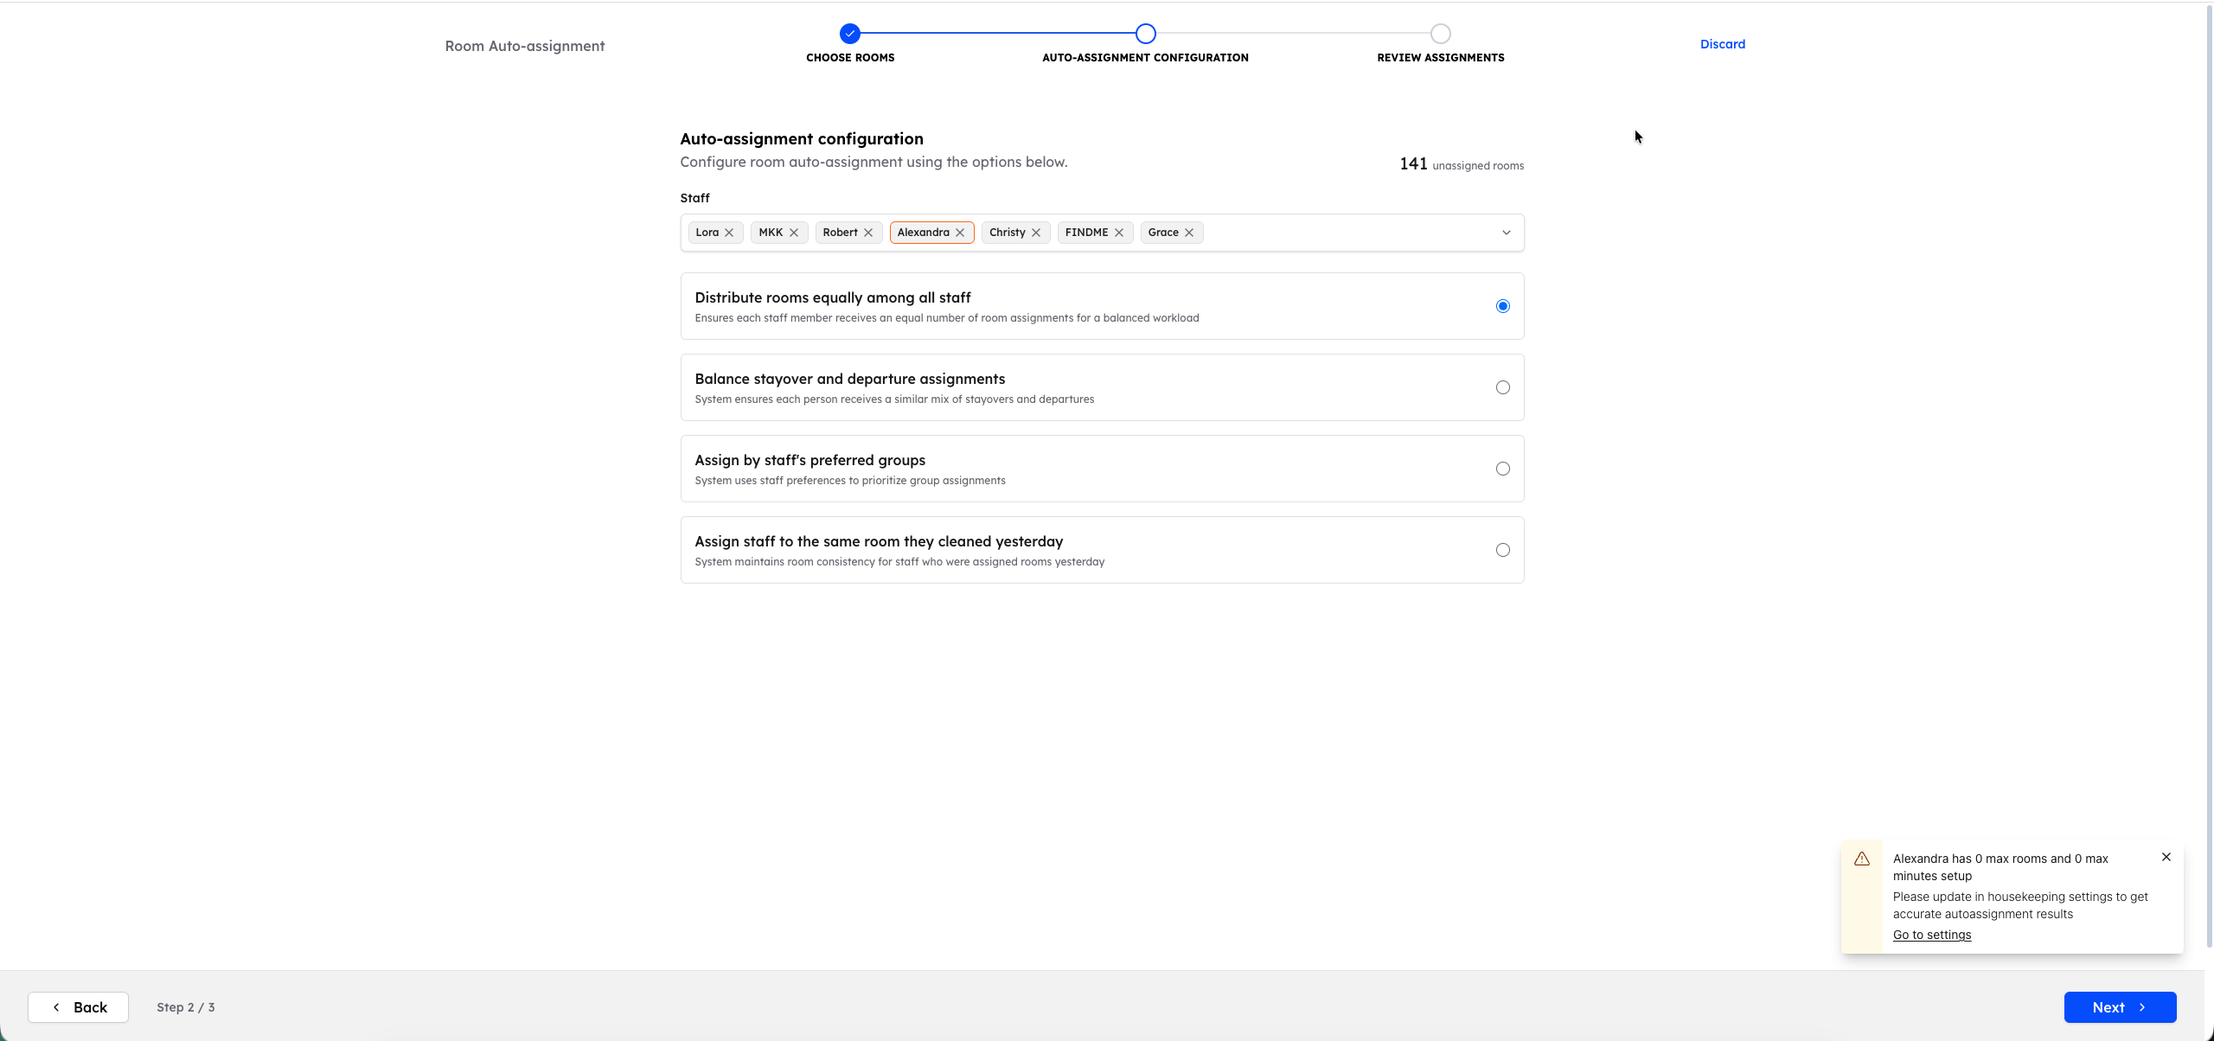Click Discard link
This screenshot has height=1041, width=2214.
1722,44
